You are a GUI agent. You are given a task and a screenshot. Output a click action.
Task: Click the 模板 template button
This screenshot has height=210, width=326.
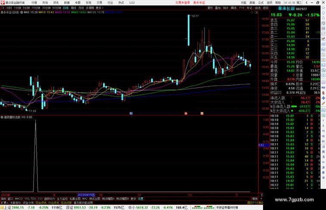point(255,199)
